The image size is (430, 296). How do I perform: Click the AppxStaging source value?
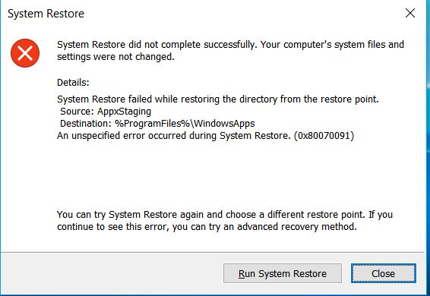125,112
